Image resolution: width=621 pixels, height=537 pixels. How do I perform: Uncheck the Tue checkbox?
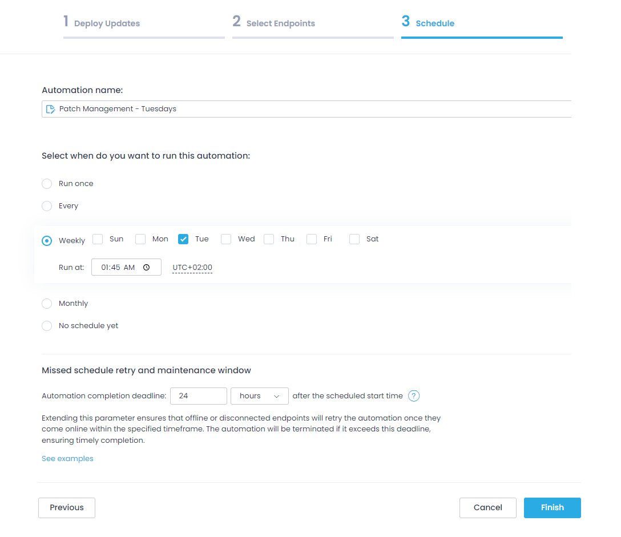(x=183, y=239)
